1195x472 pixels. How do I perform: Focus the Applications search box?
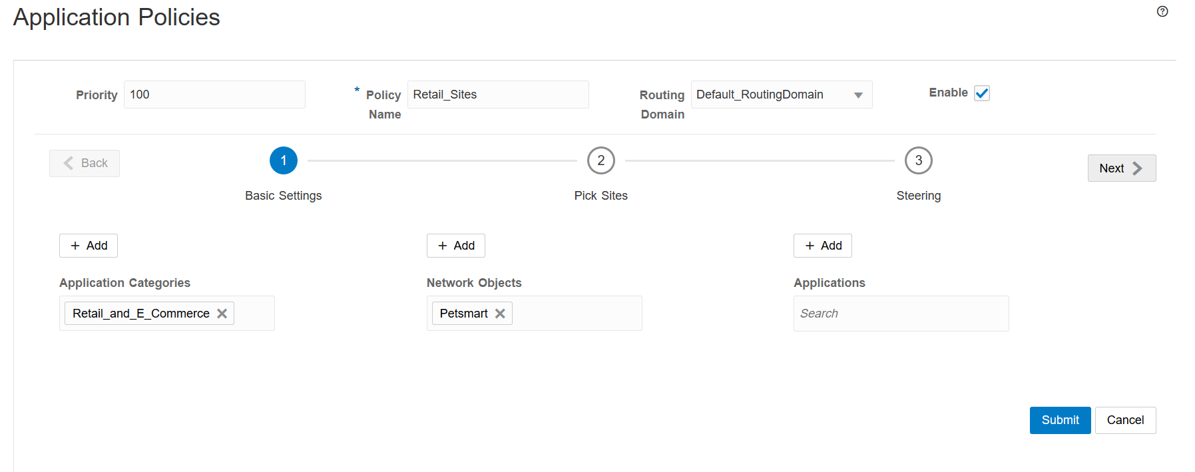click(x=901, y=314)
